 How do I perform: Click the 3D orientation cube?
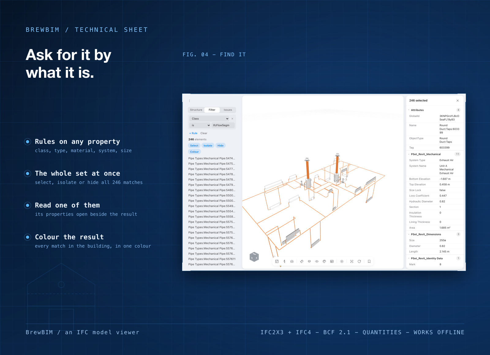[254, 257]
